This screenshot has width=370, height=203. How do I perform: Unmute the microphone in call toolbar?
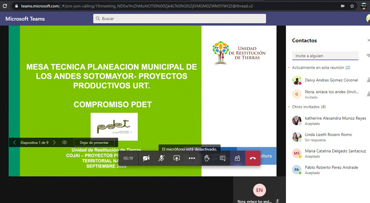click(161, 158)
